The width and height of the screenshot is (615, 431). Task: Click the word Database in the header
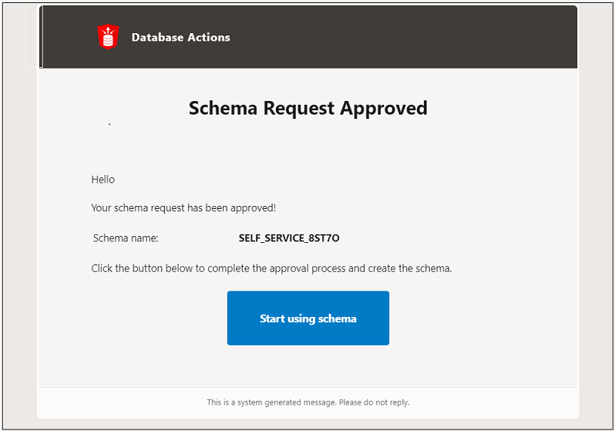(x=158, y=37)
